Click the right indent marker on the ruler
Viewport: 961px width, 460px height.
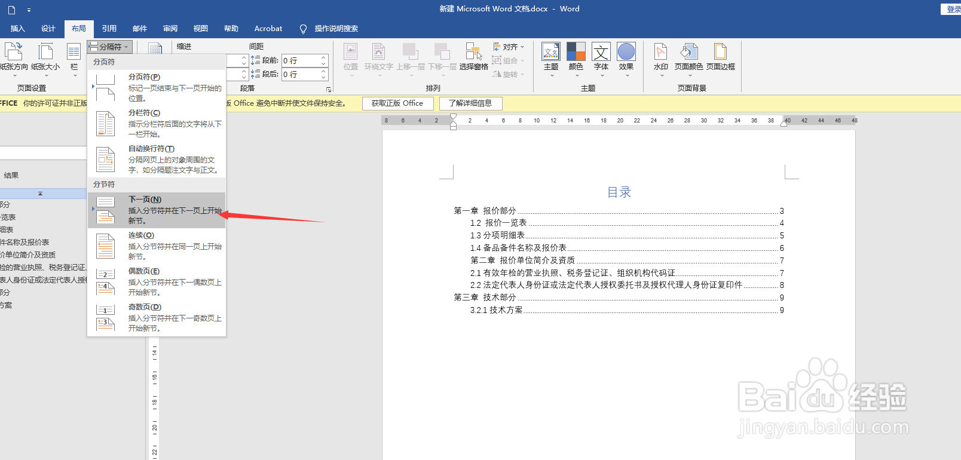[784, 123]
